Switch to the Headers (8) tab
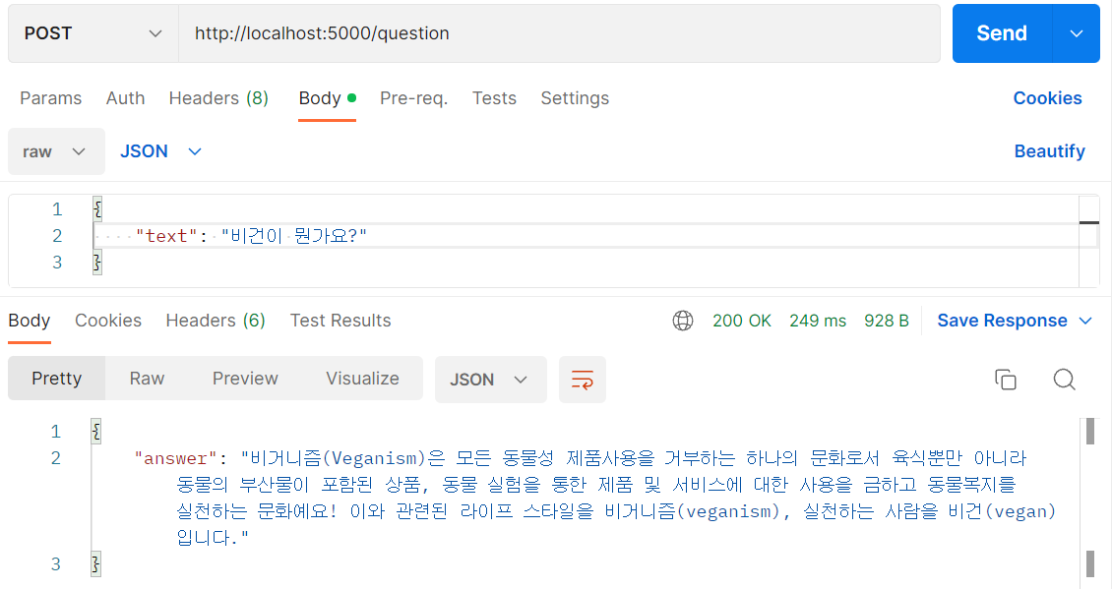Image resolution: width=1112 pixels, height=589 pixels. click(x=218, y=98)
